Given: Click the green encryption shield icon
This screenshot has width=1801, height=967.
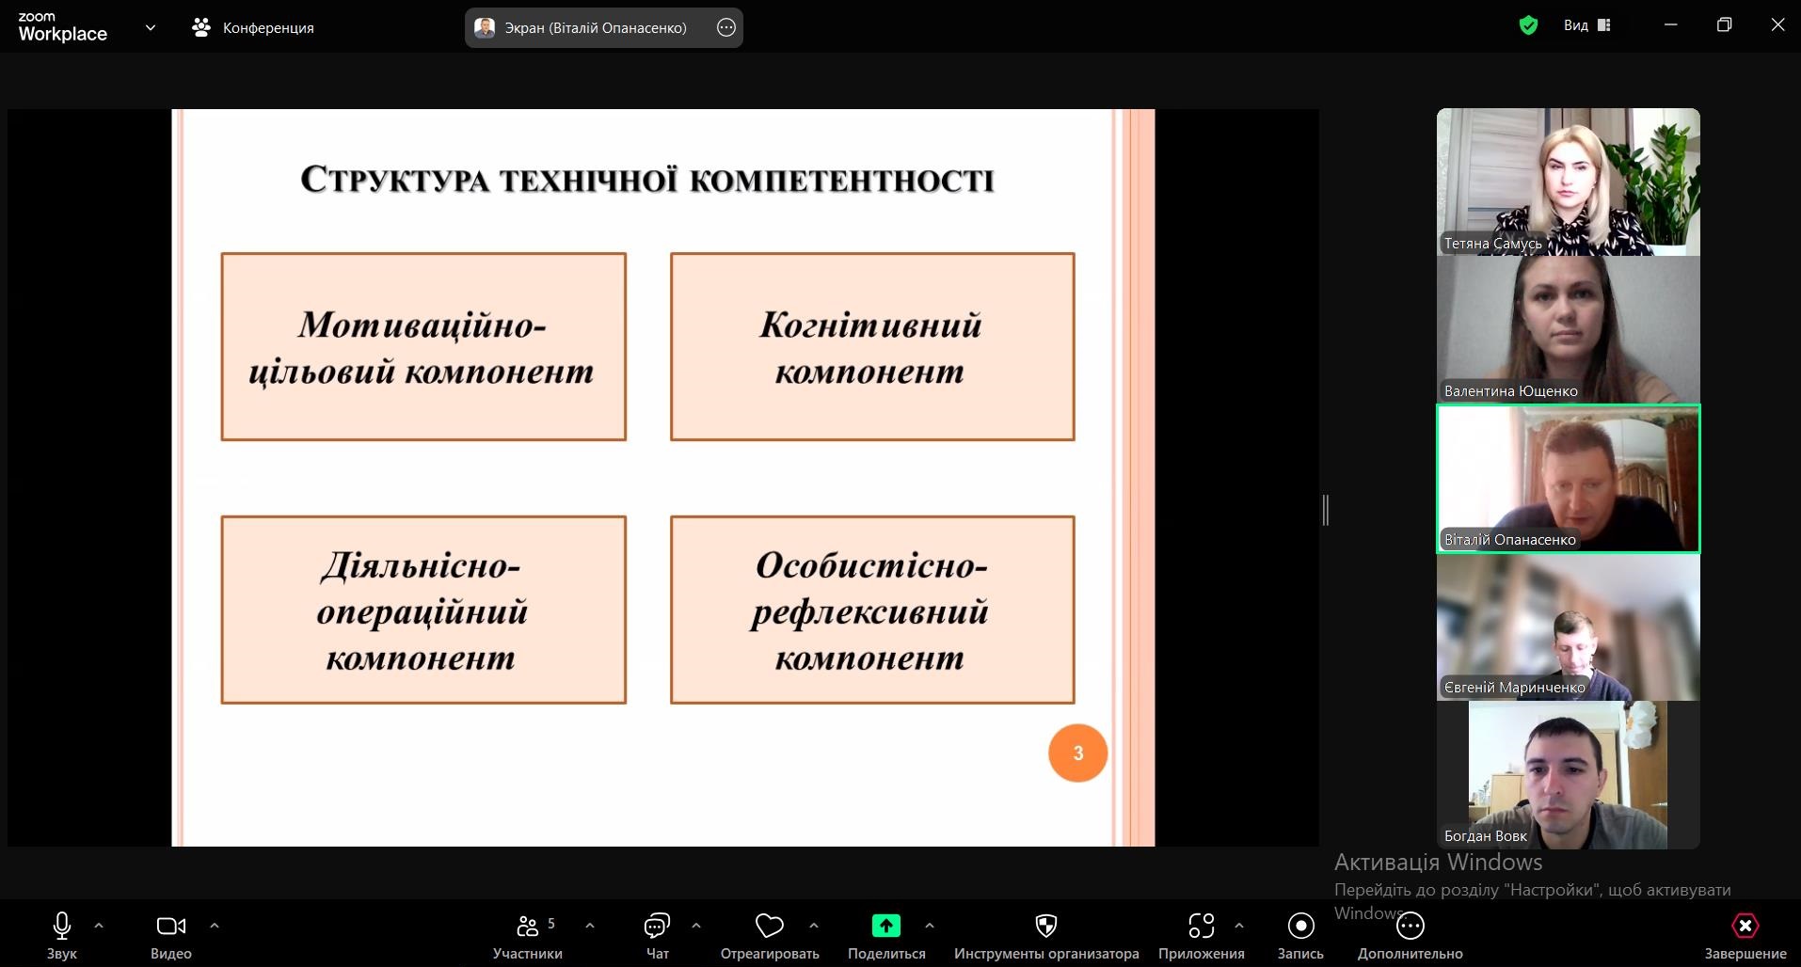Looking at the screenshot, I should [x=1528, y=25].
